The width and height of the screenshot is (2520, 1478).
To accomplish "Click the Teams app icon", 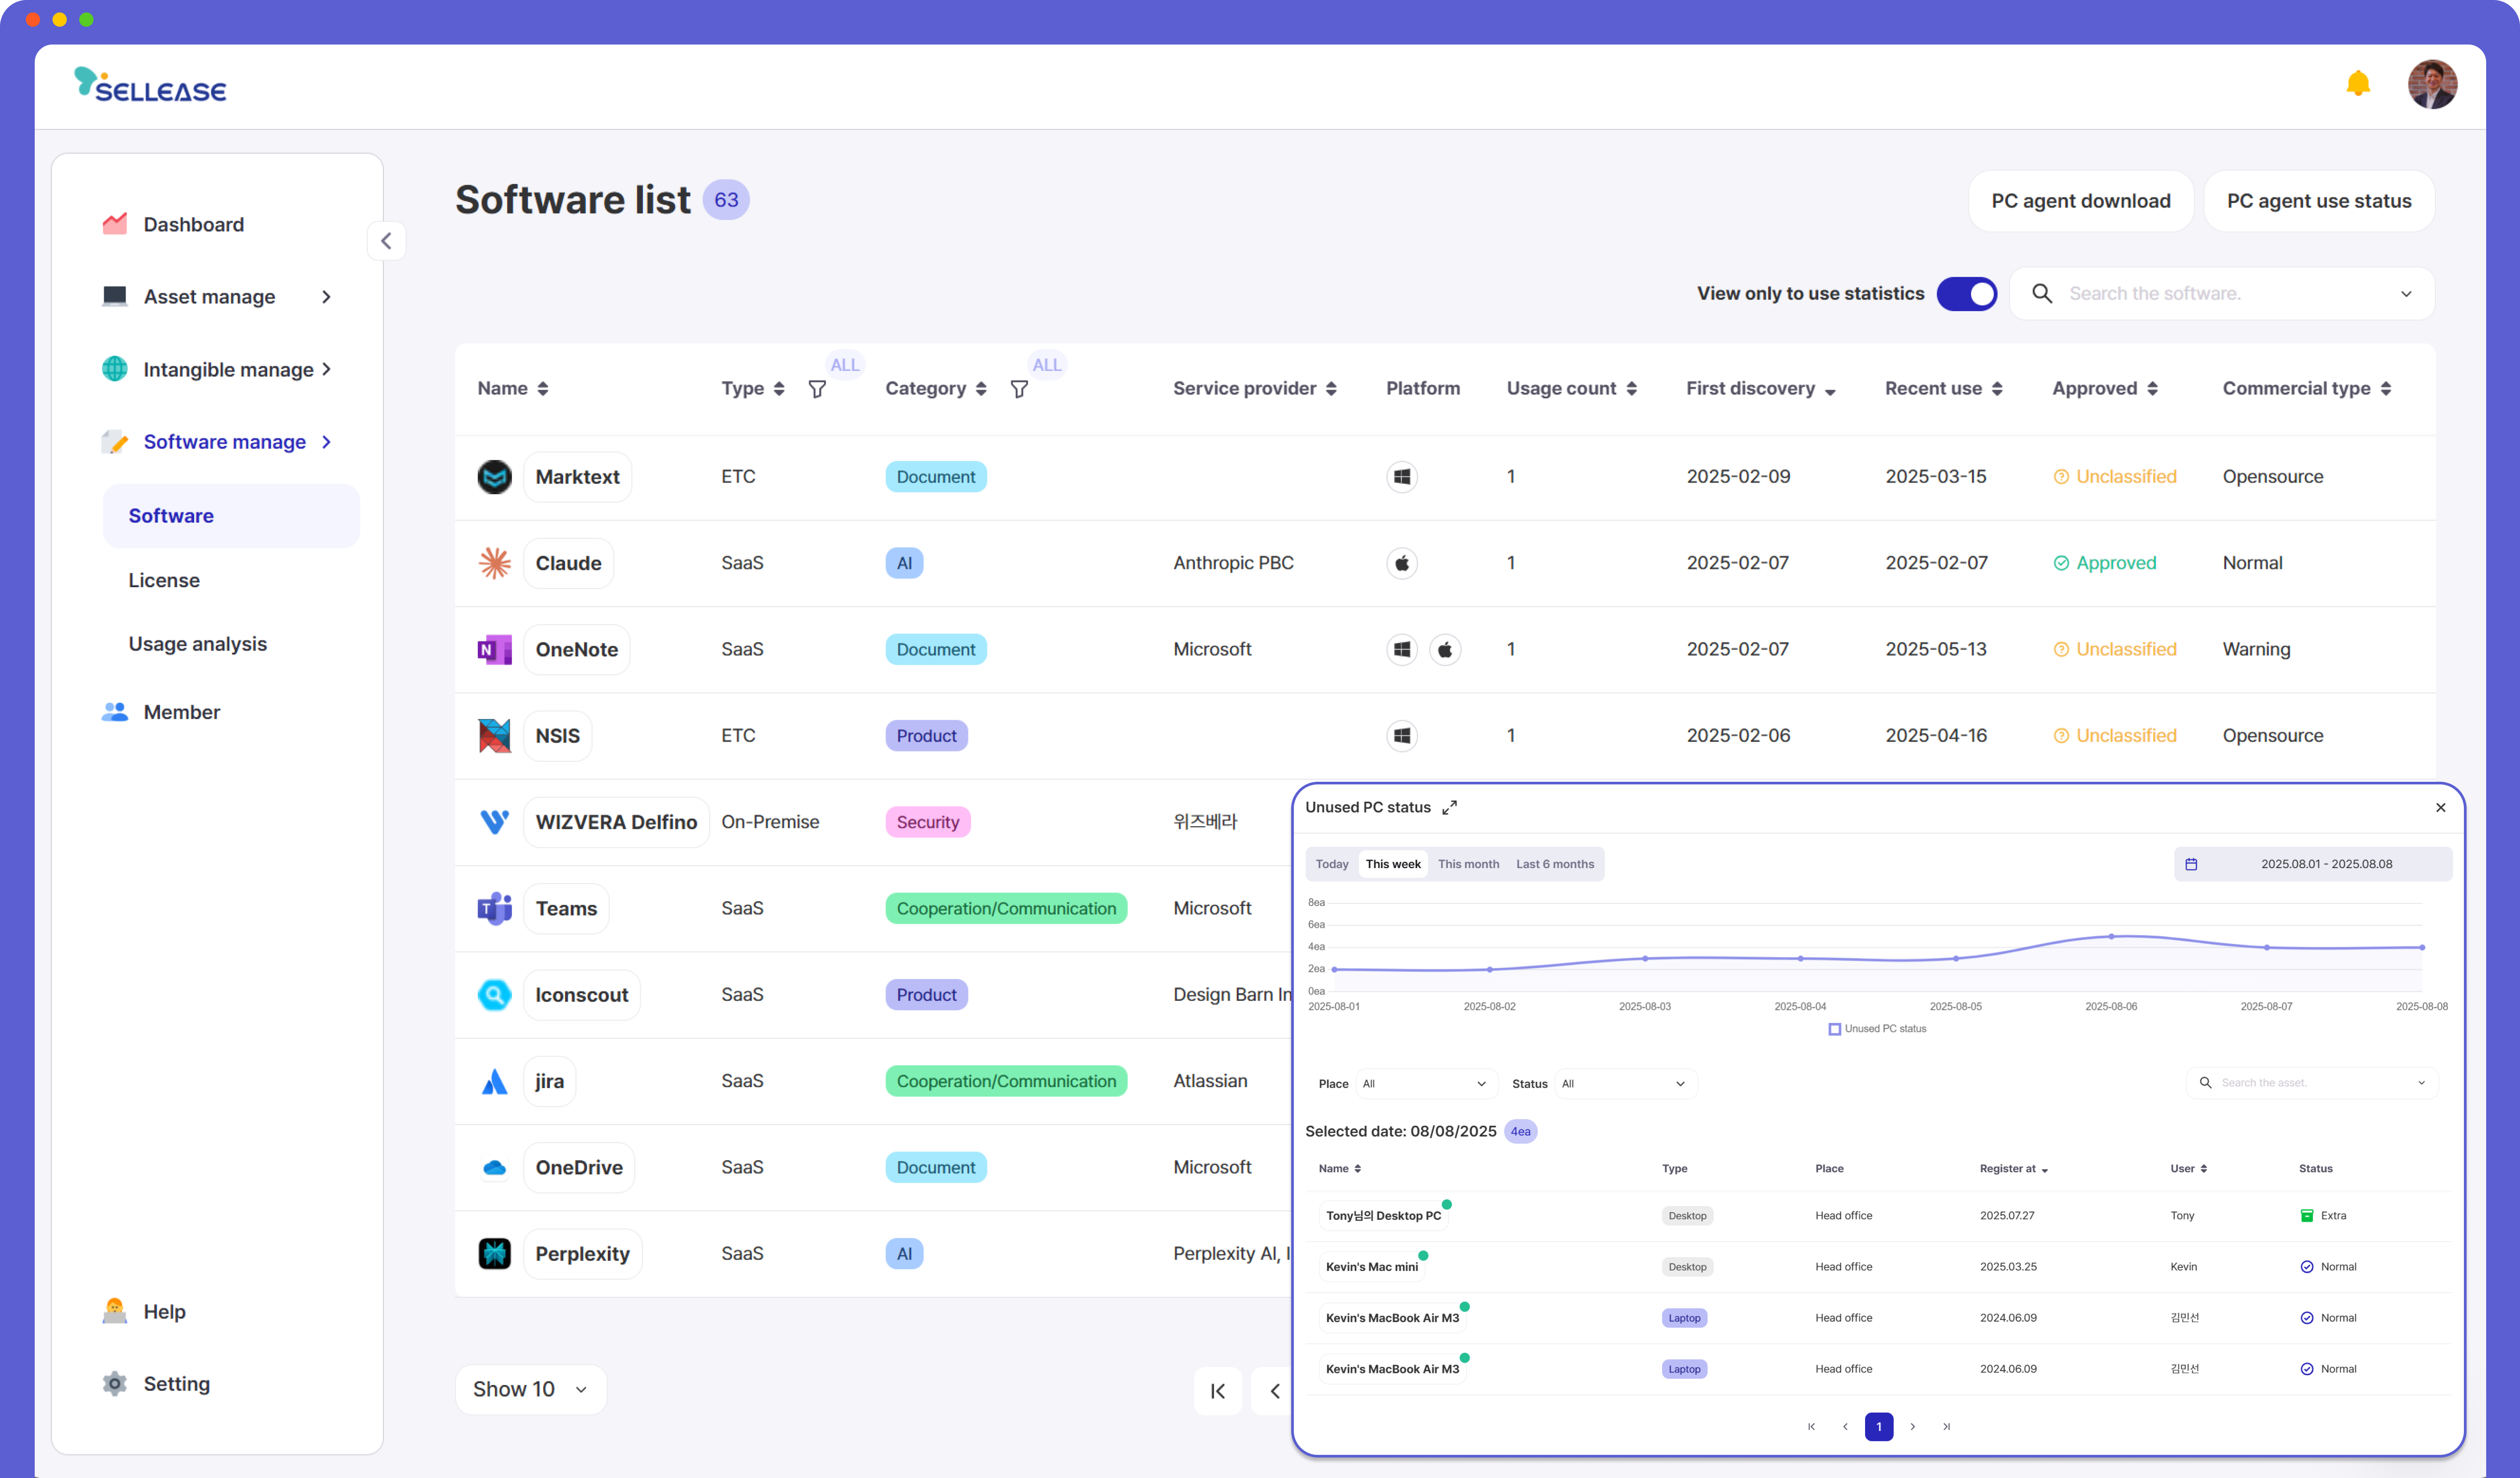I will (494, 909).
